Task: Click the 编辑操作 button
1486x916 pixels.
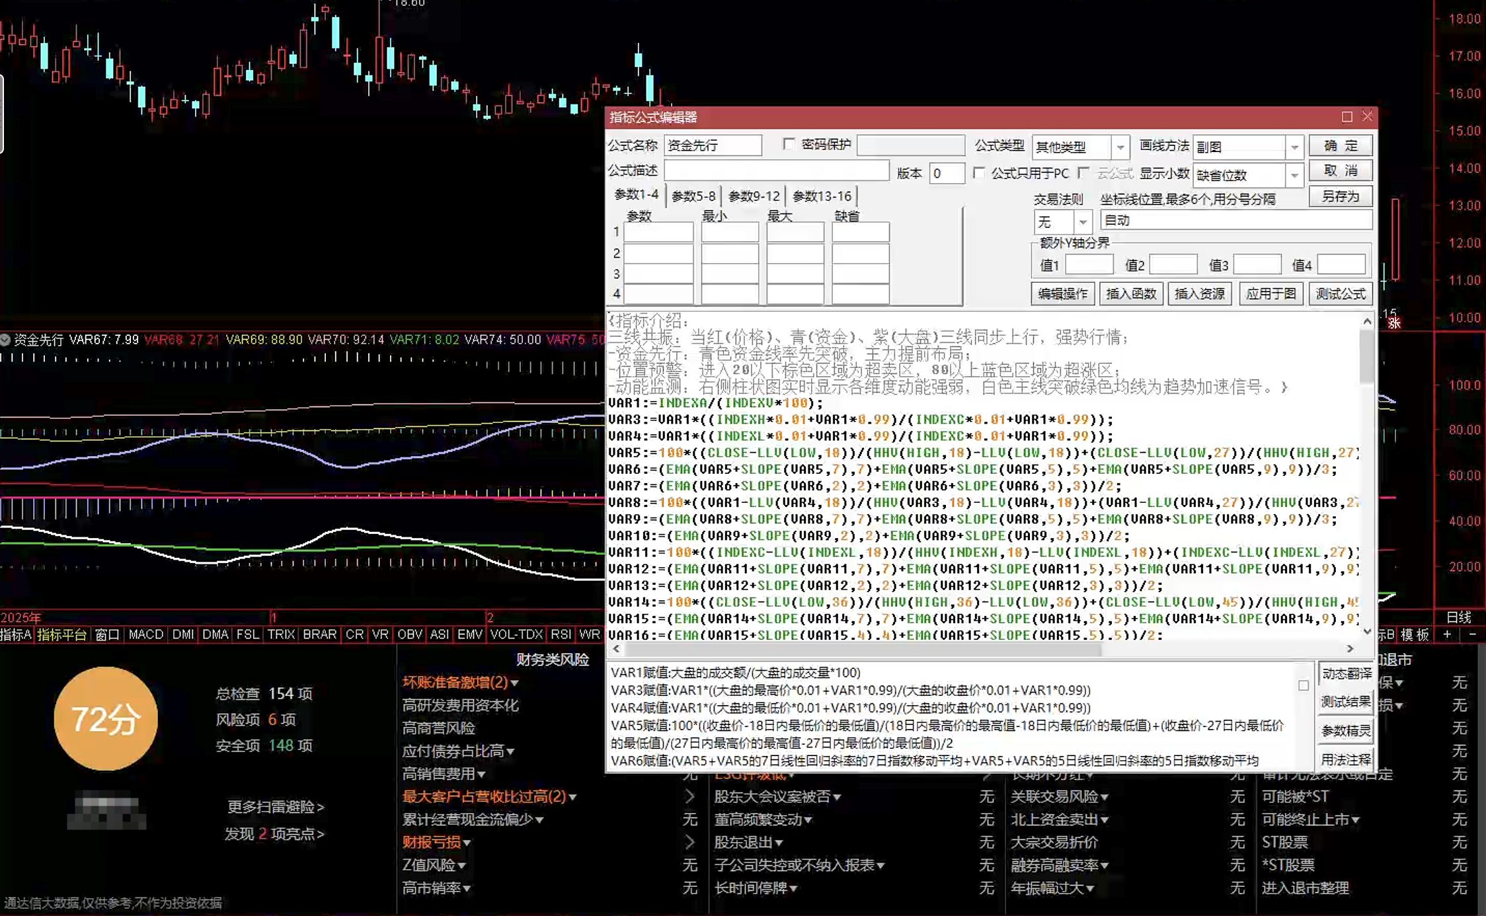Action: coord(1062,293)
